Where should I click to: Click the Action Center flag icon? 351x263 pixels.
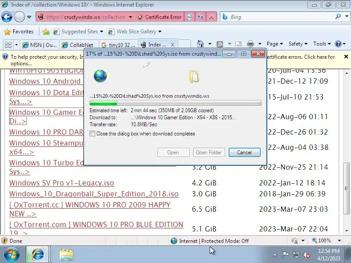pos(285,255)
